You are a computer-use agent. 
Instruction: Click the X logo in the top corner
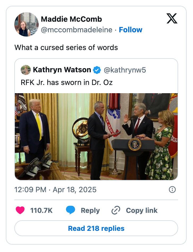click(172, 19)
